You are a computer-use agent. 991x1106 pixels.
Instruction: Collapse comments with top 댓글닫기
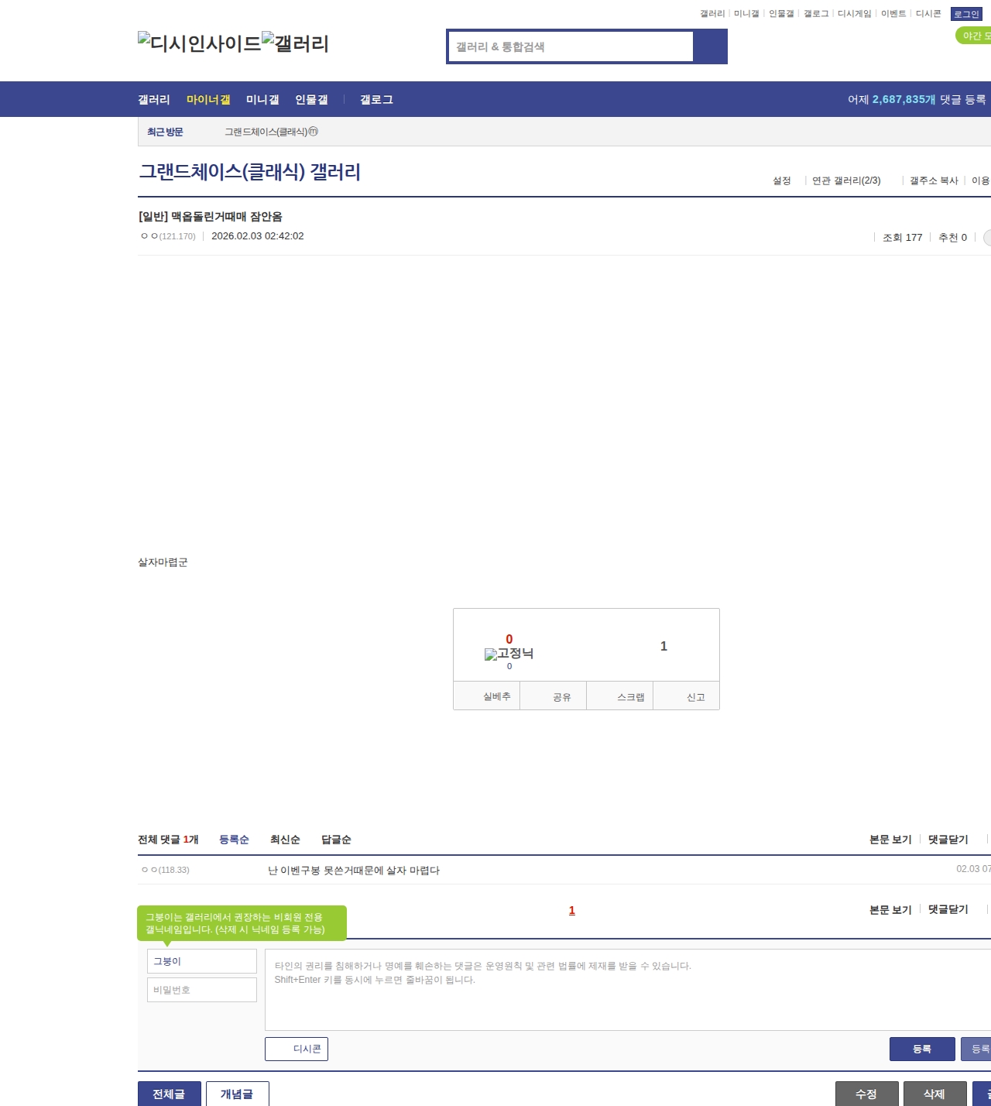pos(948,840)
